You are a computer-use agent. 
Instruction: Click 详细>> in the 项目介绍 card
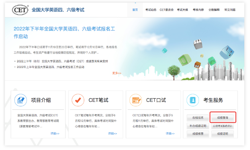55,133
